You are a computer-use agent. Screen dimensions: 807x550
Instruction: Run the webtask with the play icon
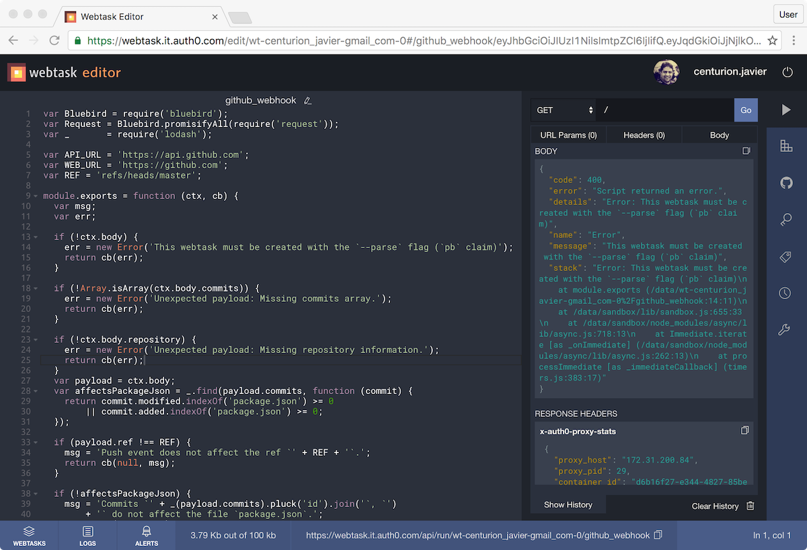(x=787, y=110)
